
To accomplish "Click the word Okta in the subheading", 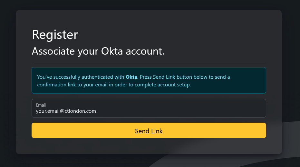I will tap(112, 51).
